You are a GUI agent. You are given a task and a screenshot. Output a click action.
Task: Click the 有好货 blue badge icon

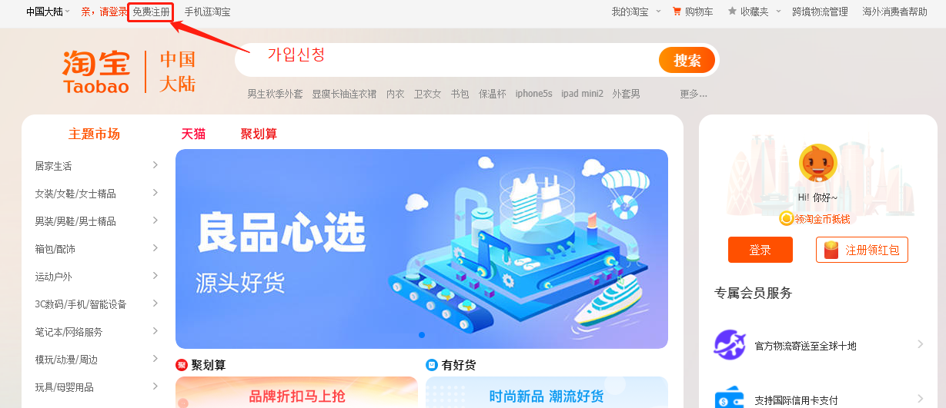coord(432,365)
